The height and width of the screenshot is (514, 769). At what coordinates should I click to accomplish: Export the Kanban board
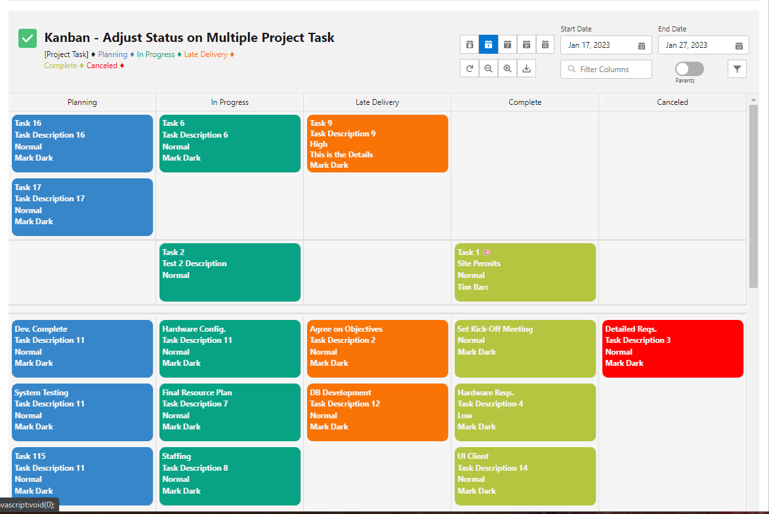coord(526,68)
